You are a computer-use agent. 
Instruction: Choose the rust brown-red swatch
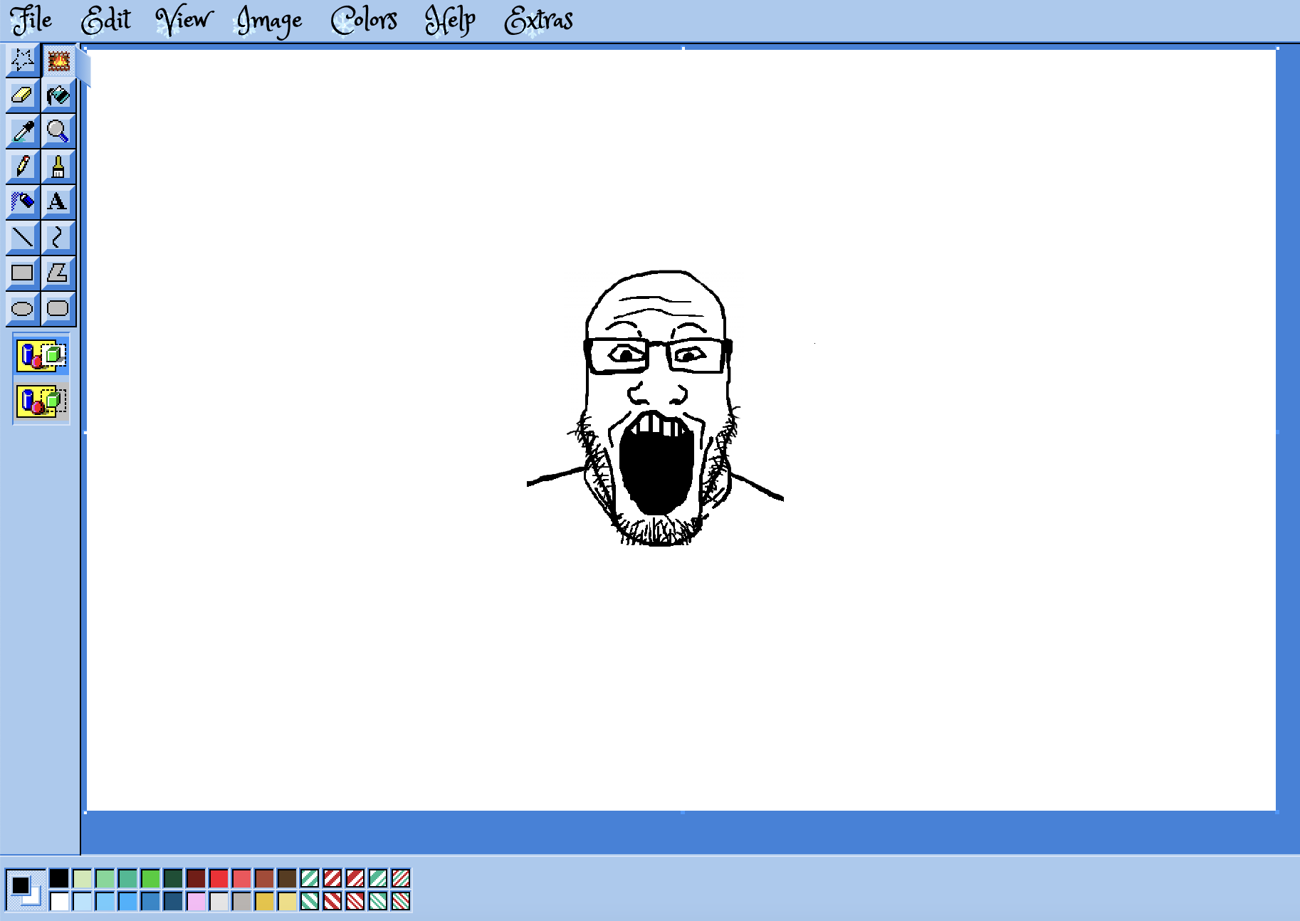[x=264, y=878]
